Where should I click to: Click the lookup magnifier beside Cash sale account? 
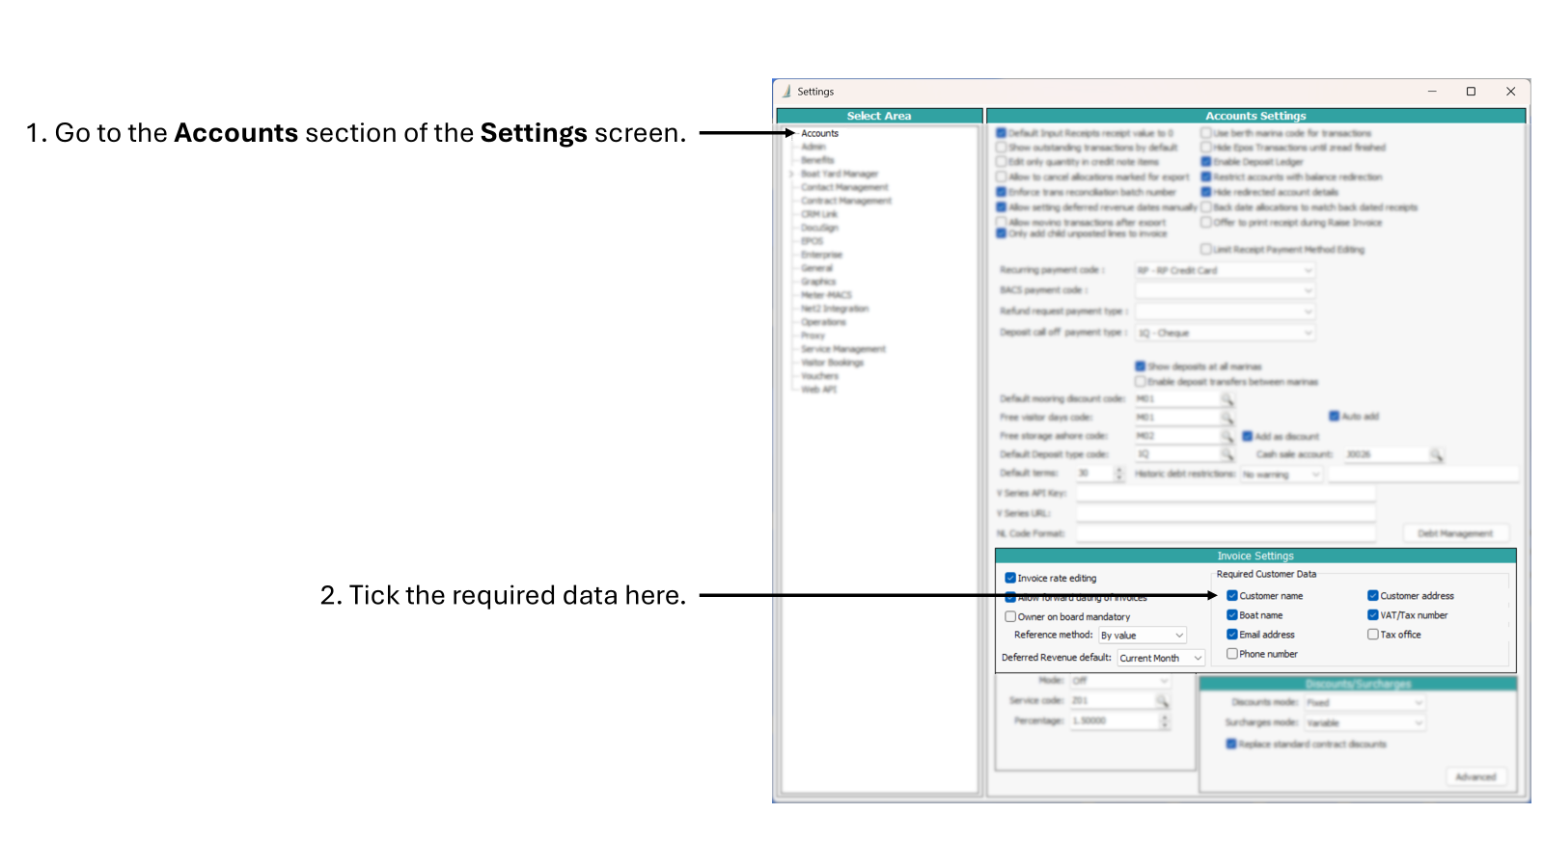point(1436,454)
